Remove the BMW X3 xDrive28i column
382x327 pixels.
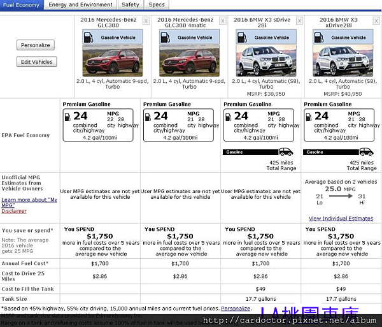[x=376, y=21]
